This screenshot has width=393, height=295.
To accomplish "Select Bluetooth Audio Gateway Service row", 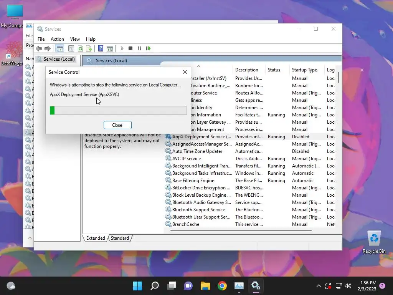I will coord(250,202).
